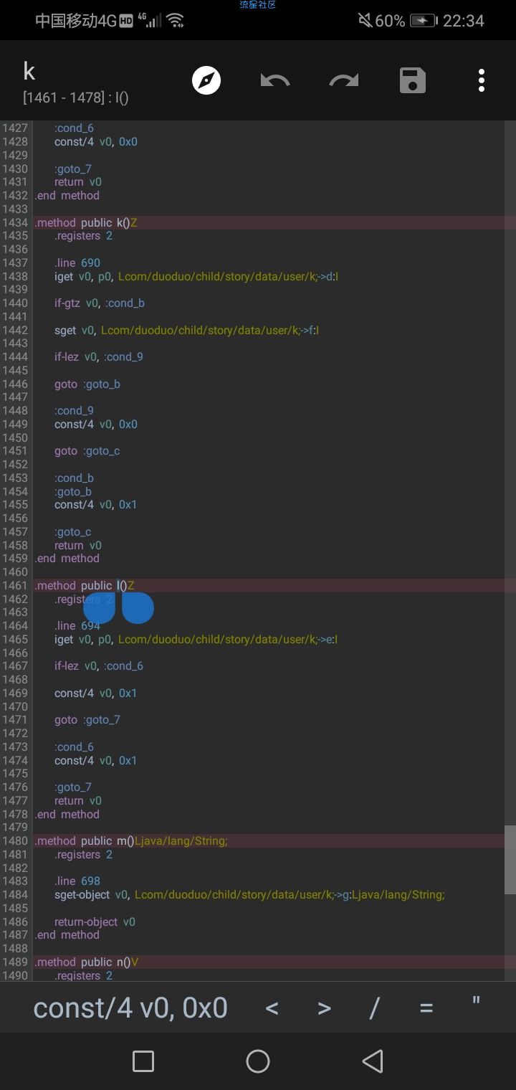This screenshot has height=1090, width=516.
Task: Tap the left text selection handle
Action: coord(99,607)
